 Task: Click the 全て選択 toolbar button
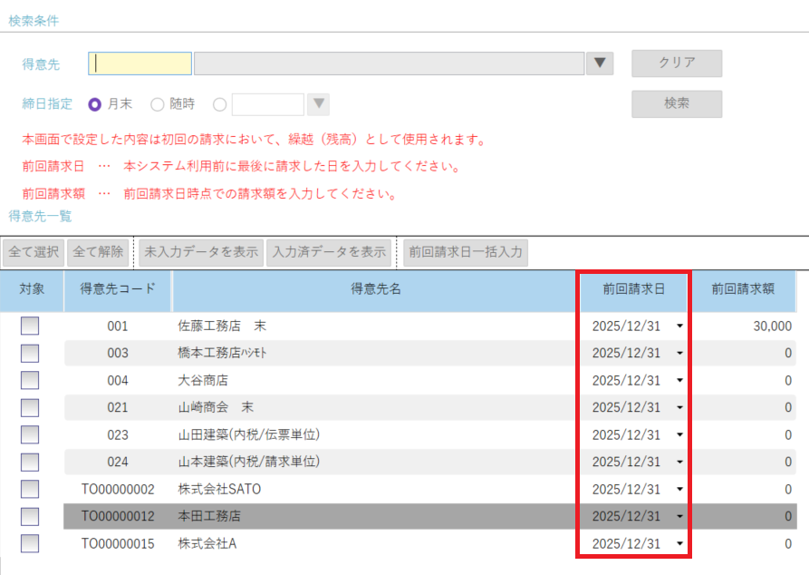tap(34, 252)
